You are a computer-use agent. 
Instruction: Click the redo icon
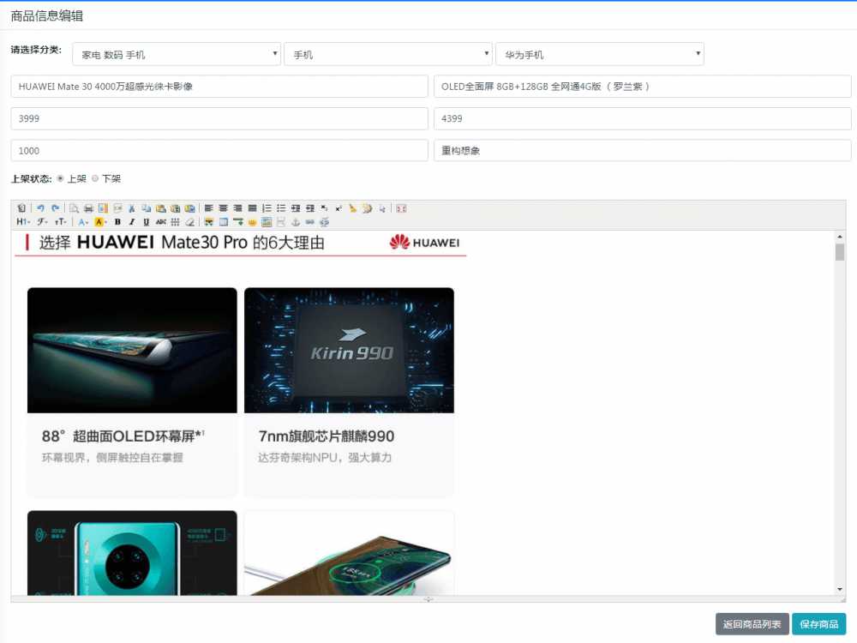coord(57,207)
